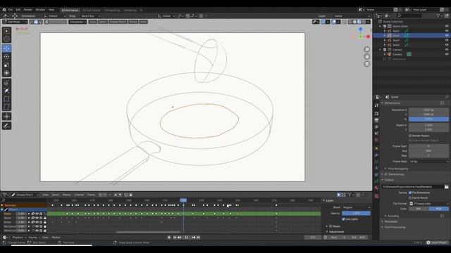Image resolution: width=451 pixels, height=253 pixels.
Task: Click the Shear tool icon
Action: click(x=6, y=107)
